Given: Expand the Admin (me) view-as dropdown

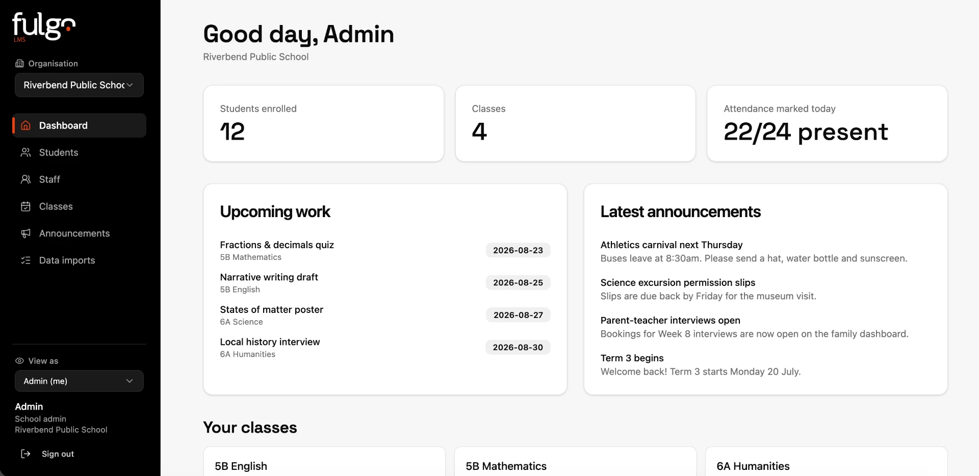Looking at the screenshot, I should pyautogui.click(x=79, y=381).
